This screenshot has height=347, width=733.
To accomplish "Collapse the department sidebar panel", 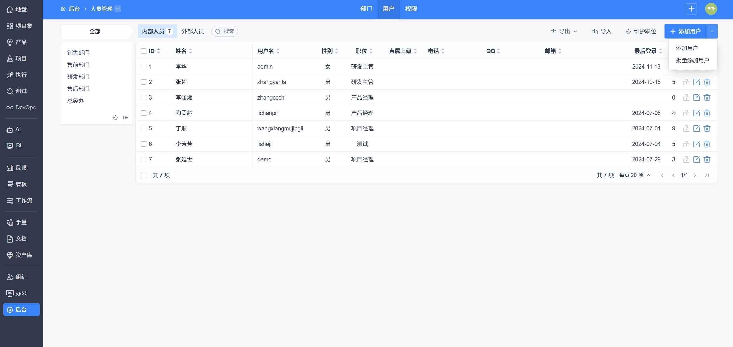I will point(125,118).
